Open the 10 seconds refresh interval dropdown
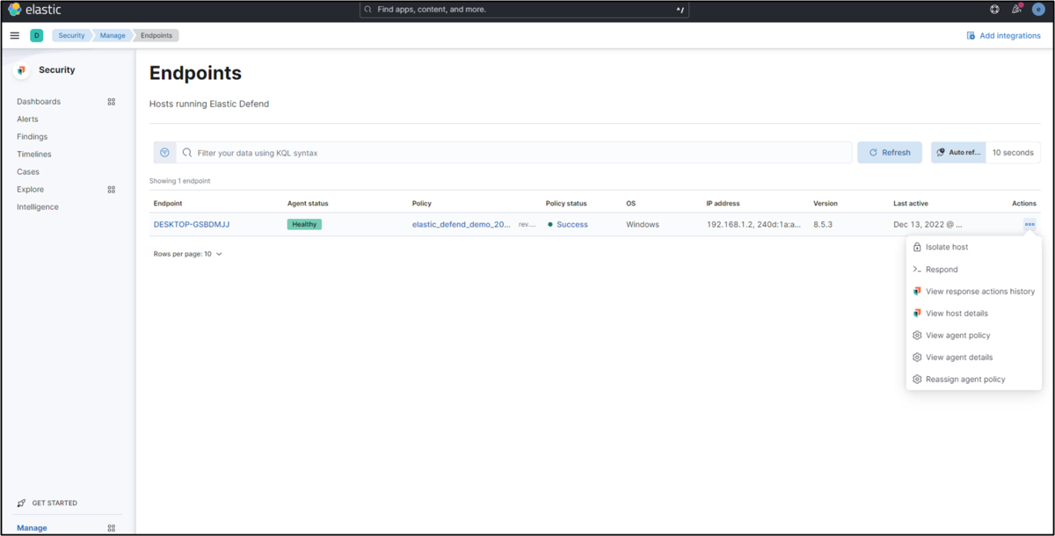The image size is (1055, 536). tap(1013, 152)
